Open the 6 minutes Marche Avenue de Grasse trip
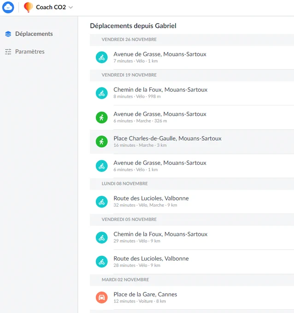This screenshot has width=294, height=313. [x=192, y=117]
